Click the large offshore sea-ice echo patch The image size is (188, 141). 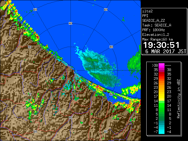pyautogui.click(x=98, y=67)
